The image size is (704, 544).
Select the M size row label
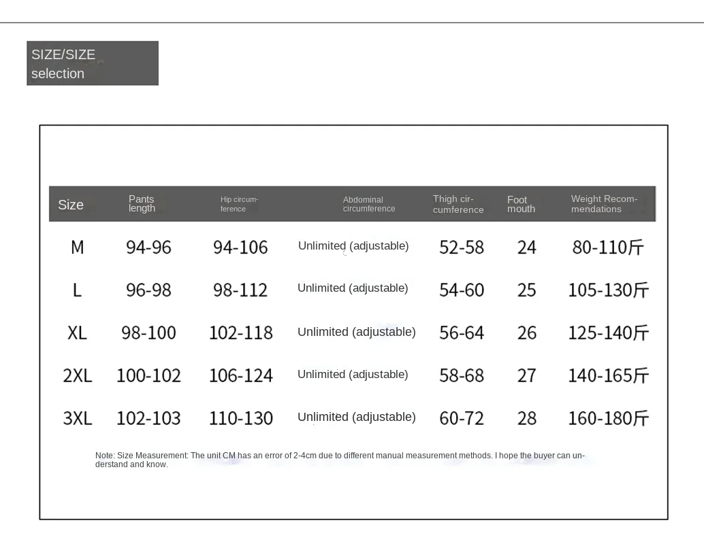pyautogui.click(x=78, y=248)
